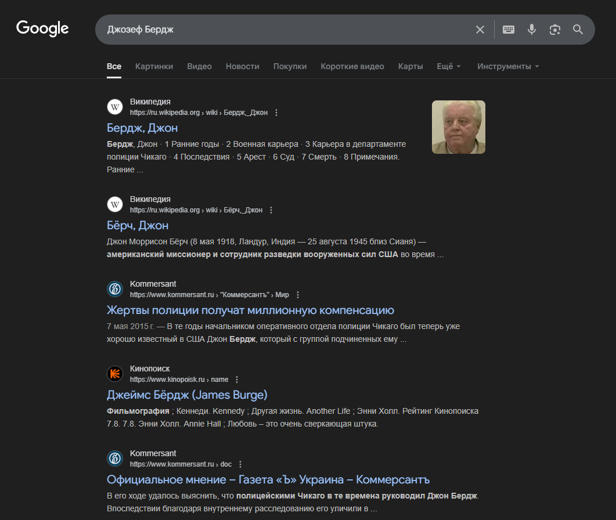Switch to the Новости tab
Image resolution: width=616 pixels, height=520 pixels.
(x=242, y=66)
